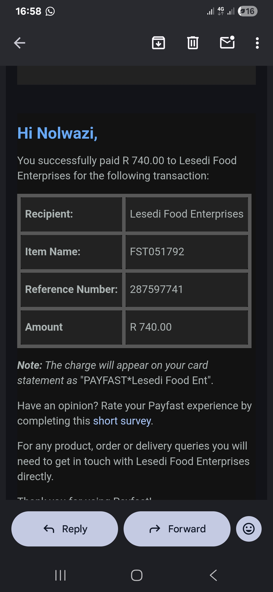Tap the reference number 287597741
Viewport: 273px width, 592px height.
(x=156, y=289)
